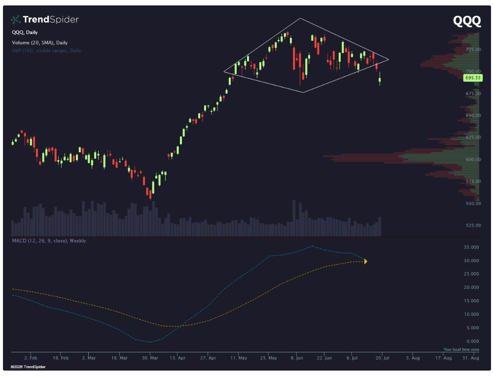
Task: Click the 15.000 MACD axis label
Action: (471, 301)
